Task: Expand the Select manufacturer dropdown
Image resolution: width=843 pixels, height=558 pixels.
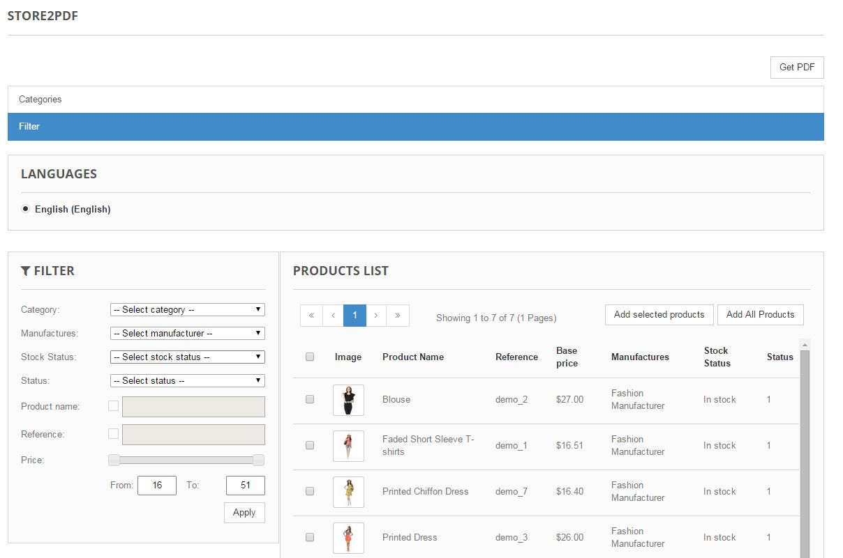Action: [x=188, y=334]
